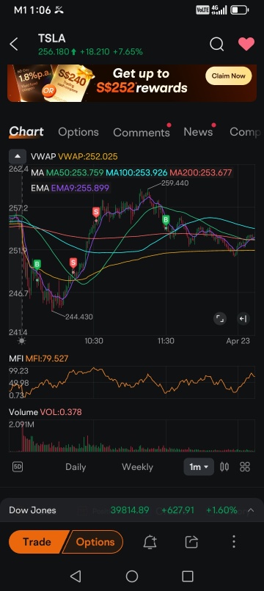This screenshot has width=264, height=591.
Task: Select the VWAP indicator label
Action: point(74,156)
